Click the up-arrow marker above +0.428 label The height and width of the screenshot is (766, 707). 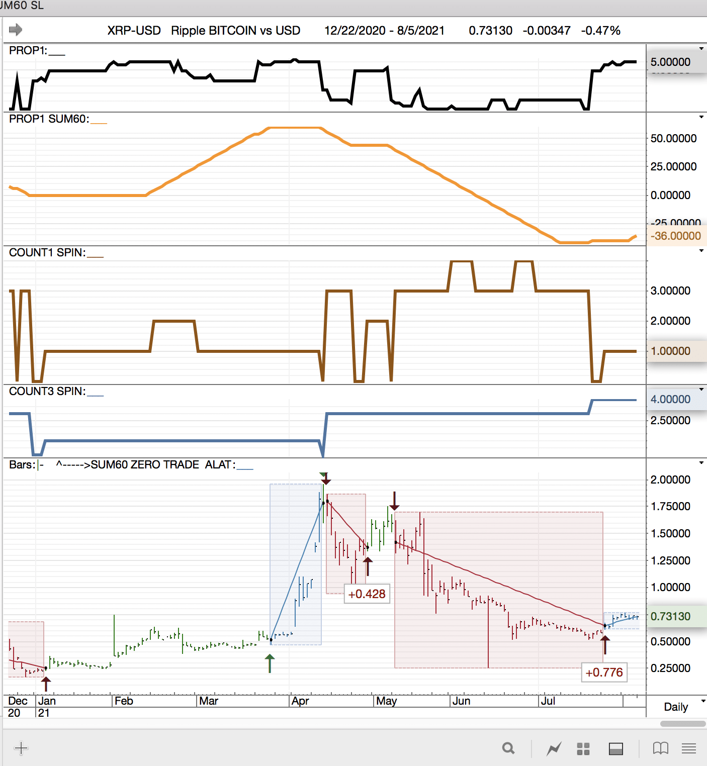click(368, 566)
